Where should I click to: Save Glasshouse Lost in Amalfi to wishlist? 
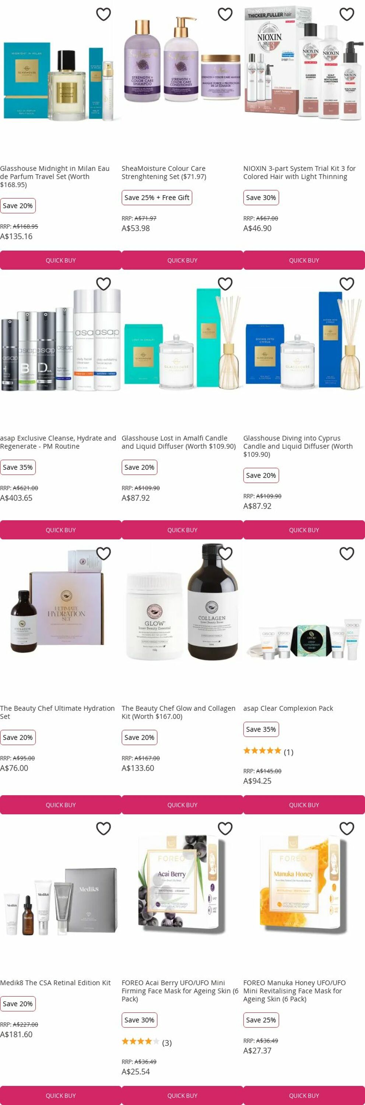click(225, 284)
